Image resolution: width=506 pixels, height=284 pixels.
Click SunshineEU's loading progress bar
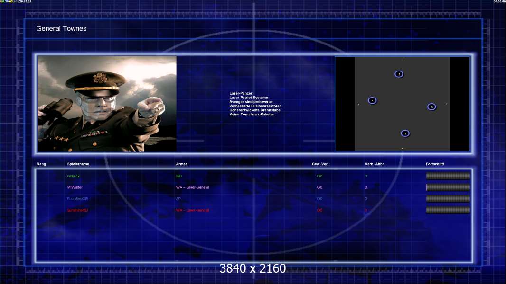click(x=448, y=210)
